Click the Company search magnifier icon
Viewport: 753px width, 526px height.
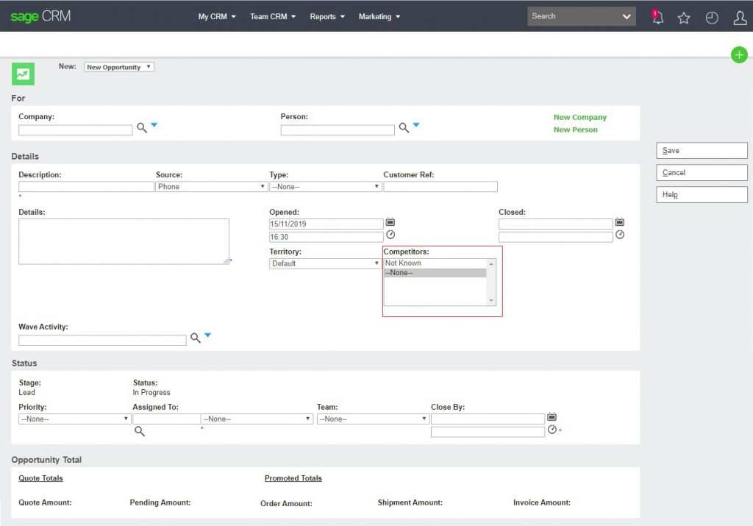coord(142,128)
